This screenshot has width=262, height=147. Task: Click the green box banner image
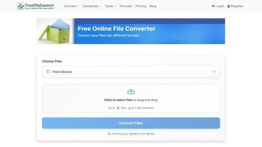(x=56, y=31)
